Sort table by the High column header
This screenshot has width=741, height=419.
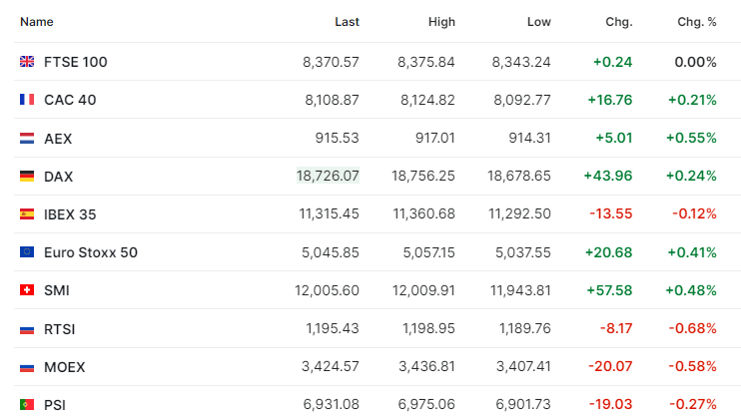click(x=441, y=22)
